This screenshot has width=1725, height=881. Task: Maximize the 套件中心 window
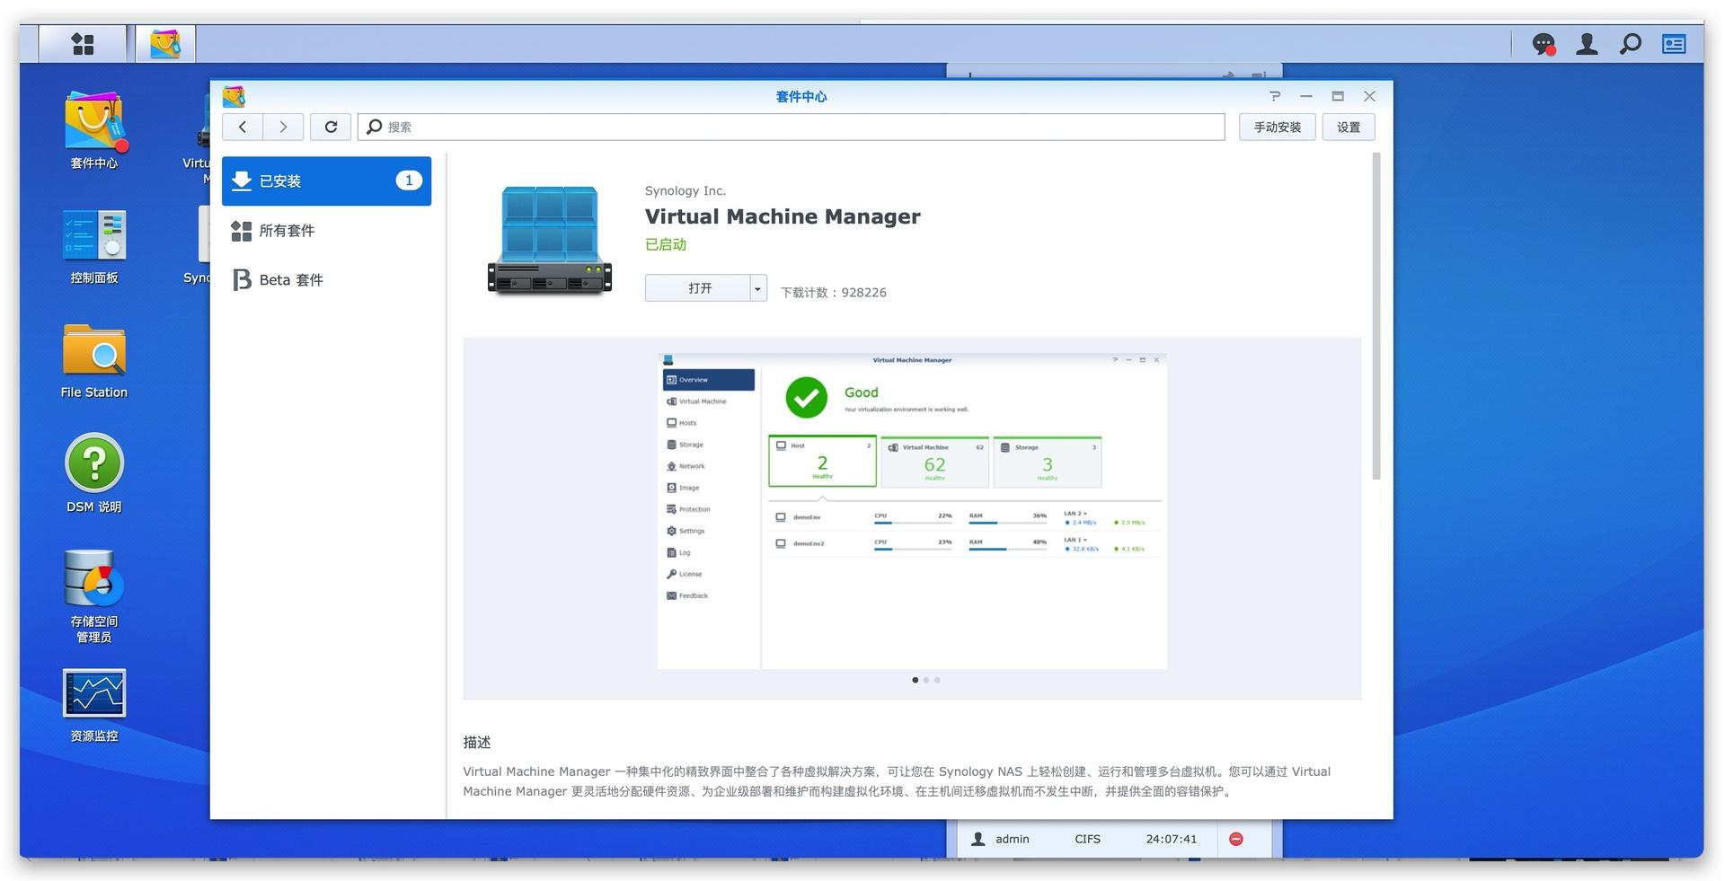[x=1338, y=96]
